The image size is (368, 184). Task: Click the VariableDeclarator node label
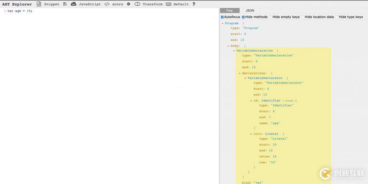(x=265, y=78)
